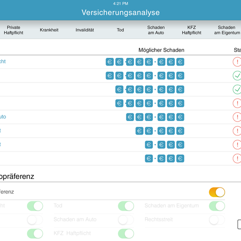
Task: Open the blue 'uto' row link
Action: point(3,117)
